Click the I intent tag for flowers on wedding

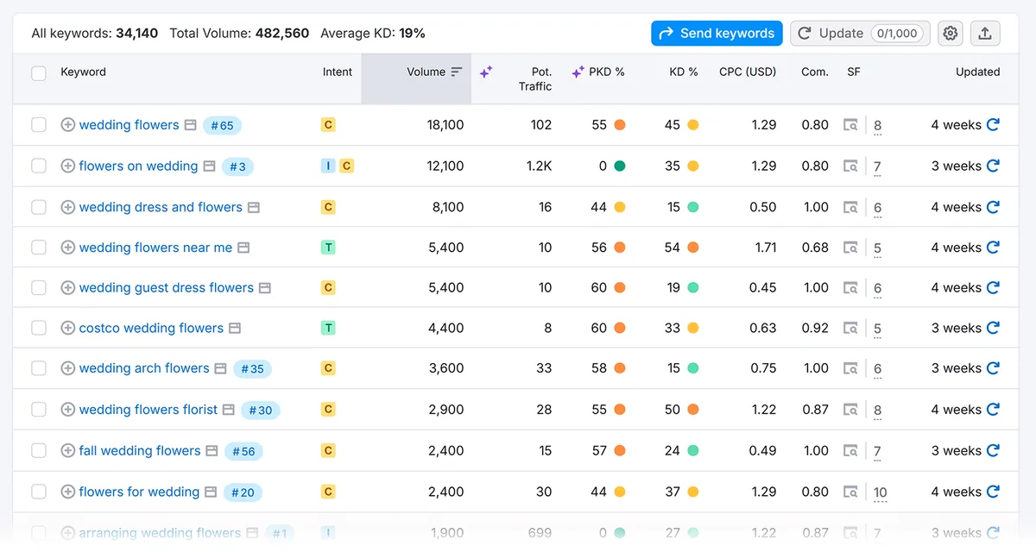pyautogui.click(x=328, y=166)
